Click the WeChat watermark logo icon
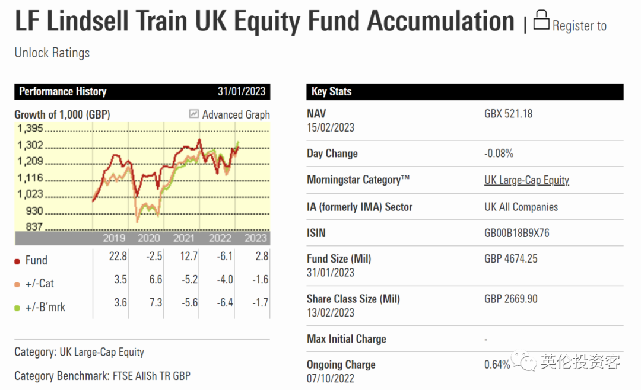This screenshot has width=641, height=390. (x=525, y=361)
